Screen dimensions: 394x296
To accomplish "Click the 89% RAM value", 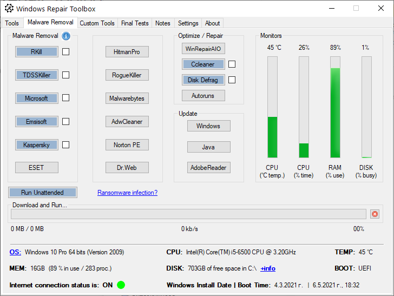I will click(336, 48).
